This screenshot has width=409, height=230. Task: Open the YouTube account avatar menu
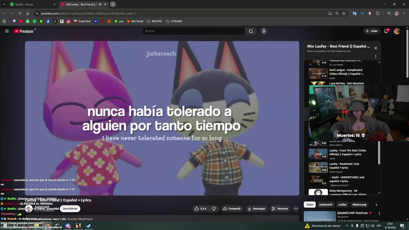(x=397, y=31)
